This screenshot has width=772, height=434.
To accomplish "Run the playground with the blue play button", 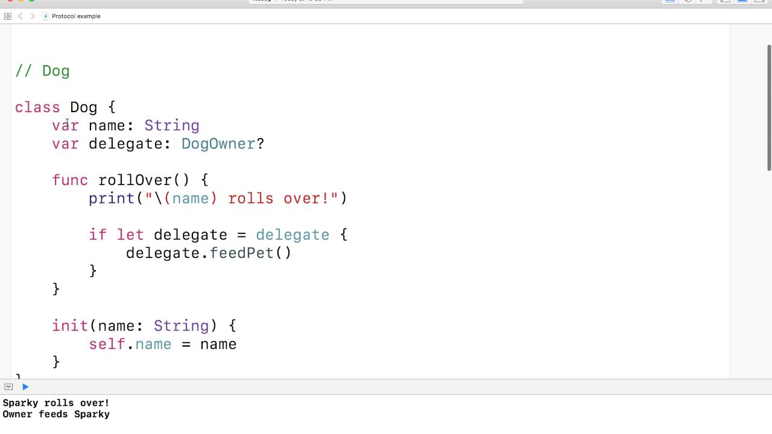I will [x=25, y=387].
